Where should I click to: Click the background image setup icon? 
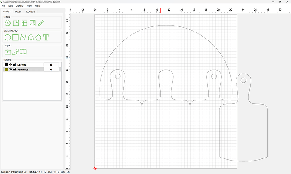32,23
